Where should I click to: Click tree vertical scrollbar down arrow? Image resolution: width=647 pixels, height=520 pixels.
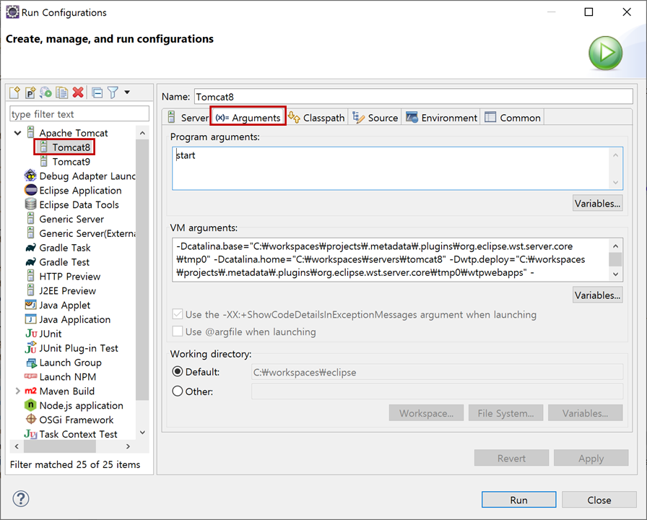point(142,433)
